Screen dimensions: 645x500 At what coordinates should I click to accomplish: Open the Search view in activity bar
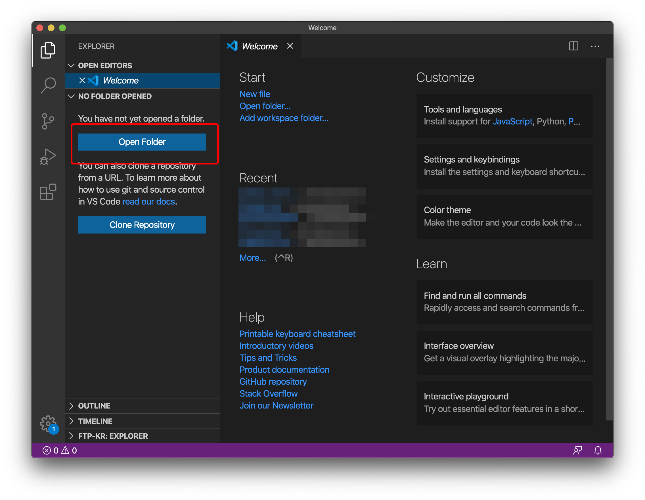click(48, 85)
